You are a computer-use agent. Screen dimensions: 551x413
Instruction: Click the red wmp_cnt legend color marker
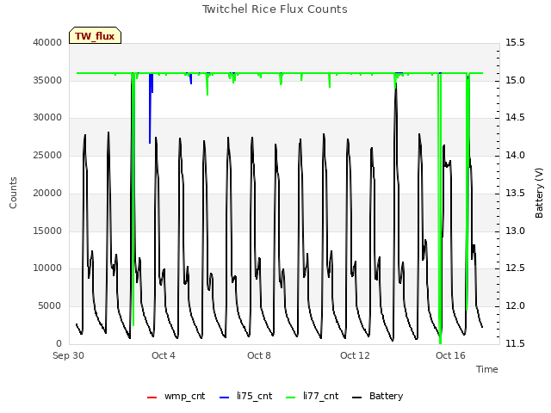coord(152,398)
